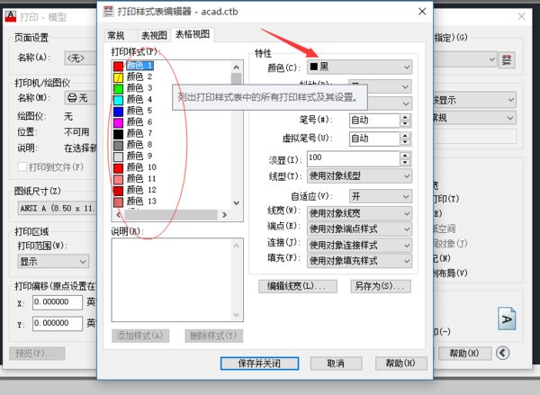Select the green swatch for 颜色 3
Screen dimensions: 540x395
pyautogui.click(x=119, y=88)
